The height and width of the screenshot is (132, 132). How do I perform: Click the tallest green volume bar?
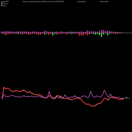[102, 35]
